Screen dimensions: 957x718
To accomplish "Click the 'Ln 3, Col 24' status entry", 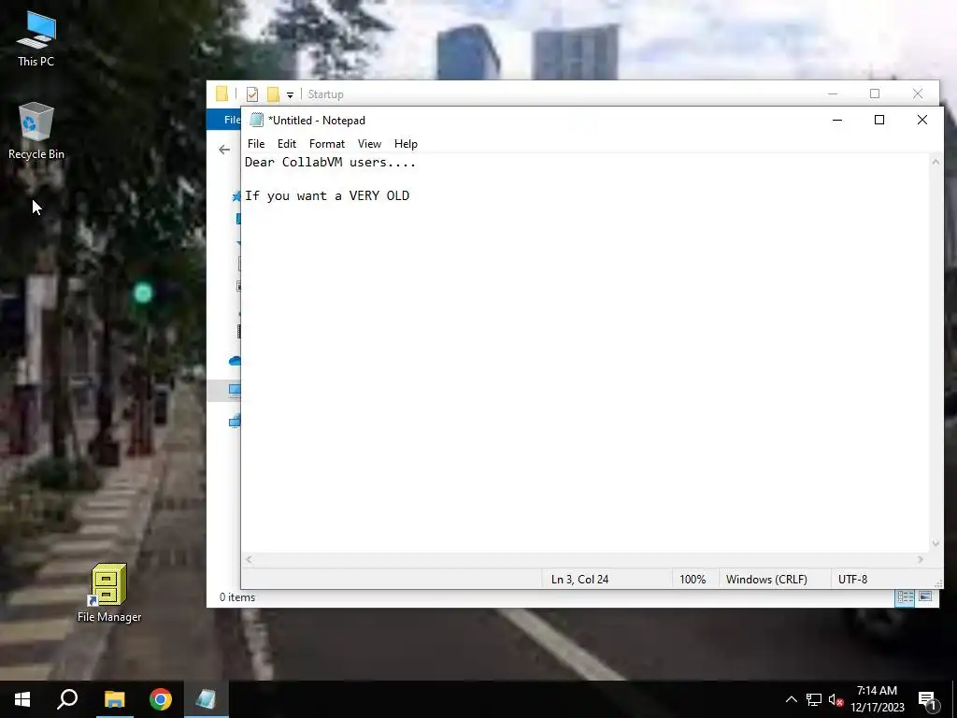I will (579, 580).
